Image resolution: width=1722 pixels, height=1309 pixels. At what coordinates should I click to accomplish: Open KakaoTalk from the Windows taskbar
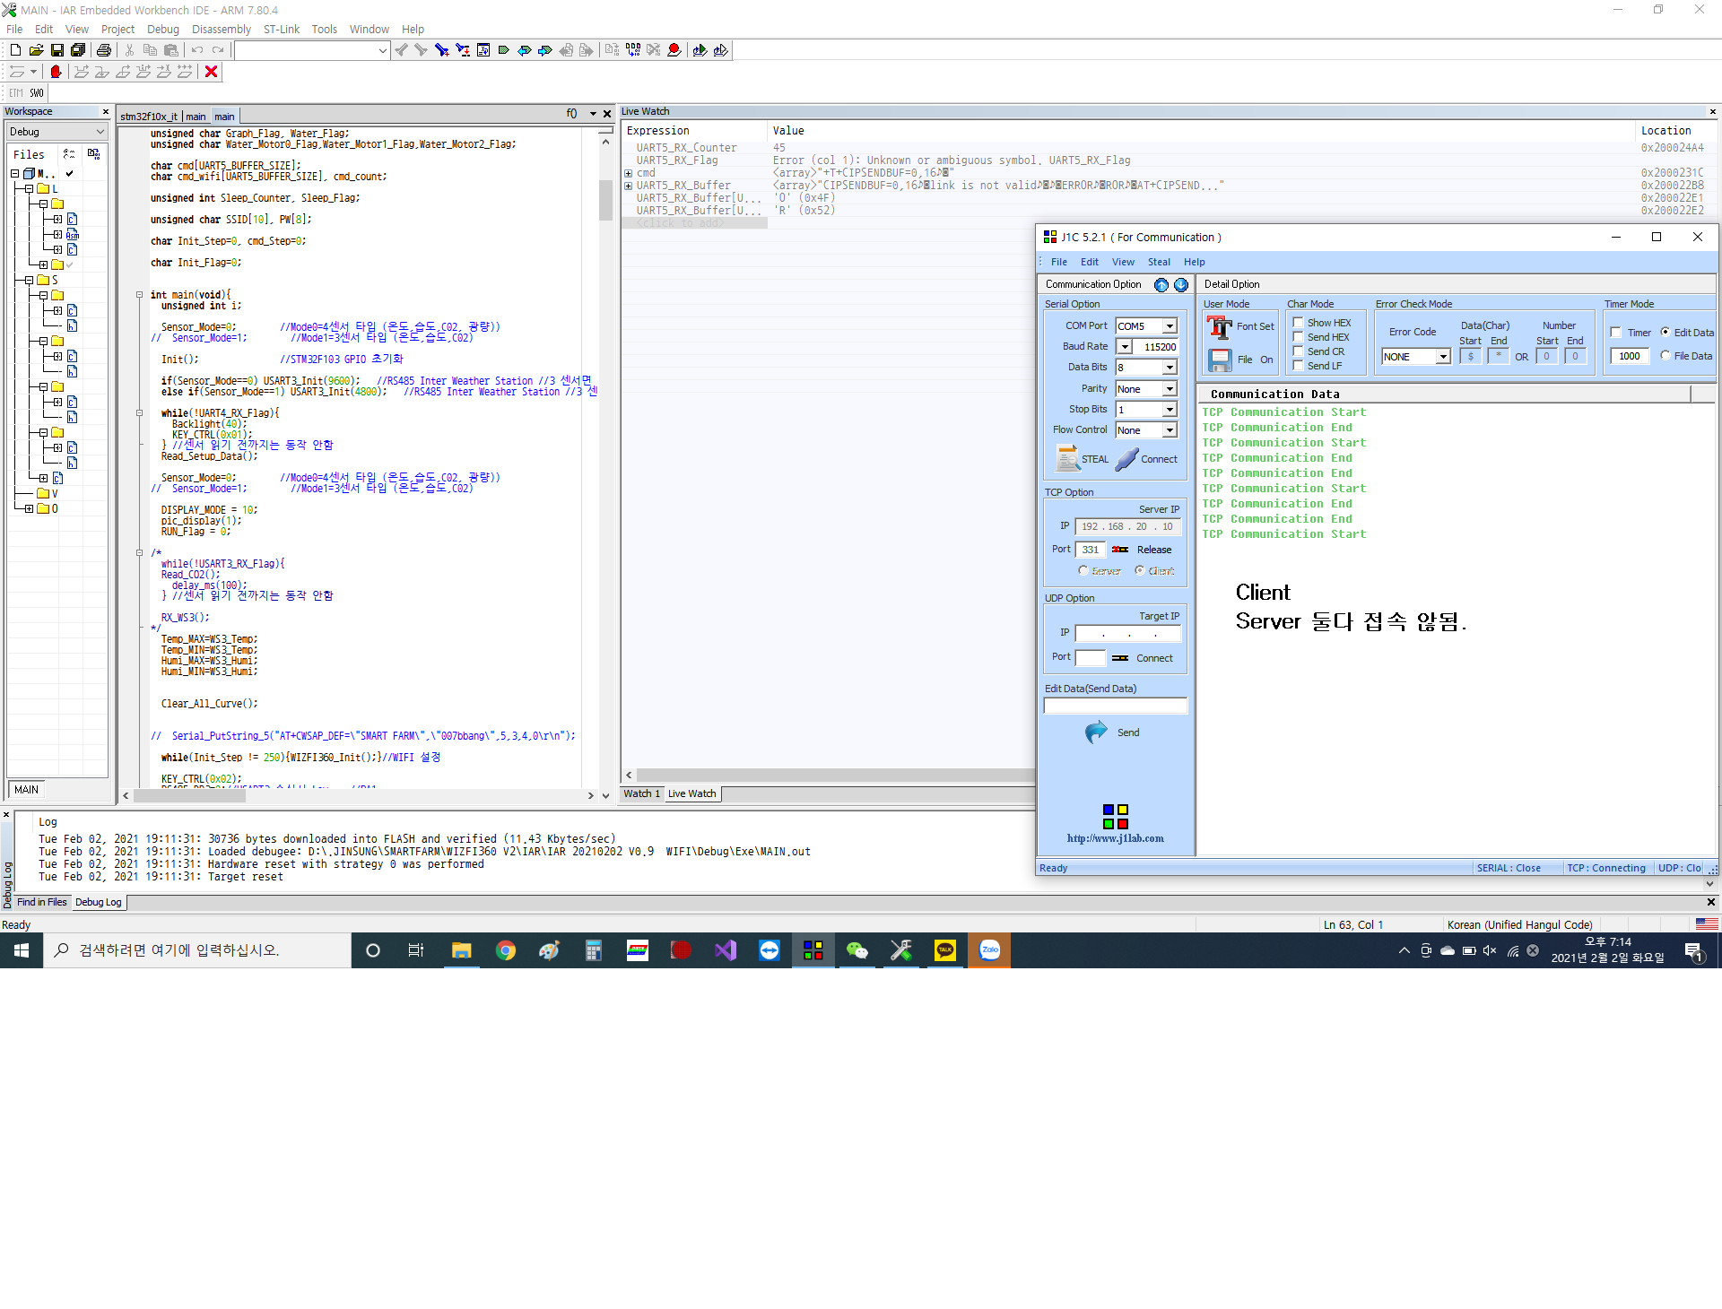click(x=945, y=950)
